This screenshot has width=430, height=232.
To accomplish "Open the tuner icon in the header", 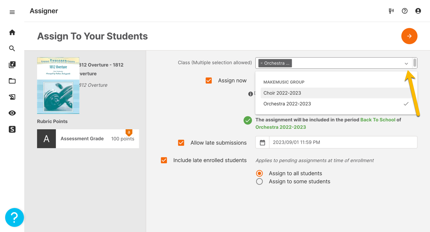I will coord(391,11).
